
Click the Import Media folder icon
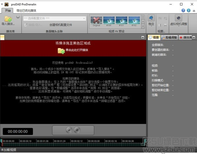coord(8,19)
